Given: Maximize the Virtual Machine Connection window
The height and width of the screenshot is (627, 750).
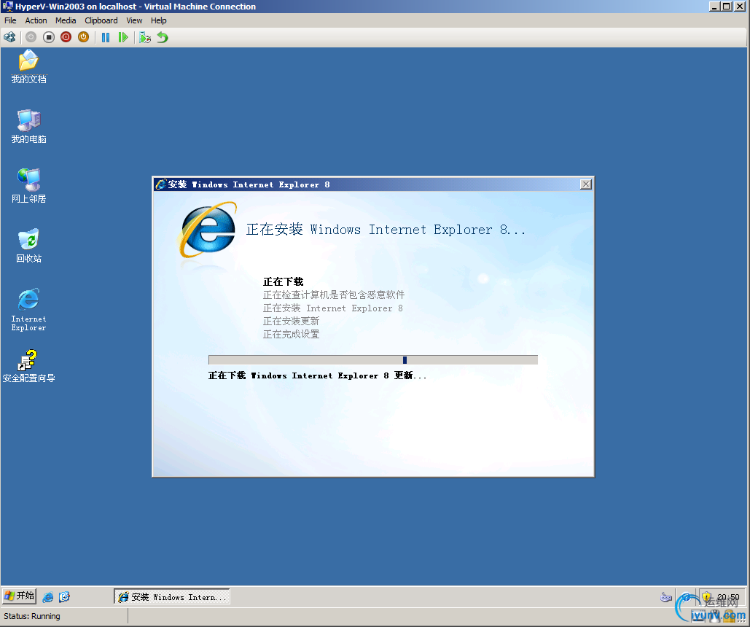Looking at the screenshot, I should [726, 7].
